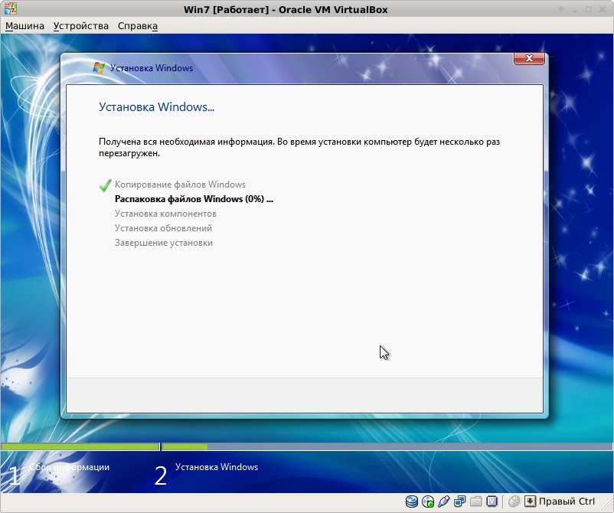Click the up-arrow button in the VirtualBox title bar
This screenshot has width=614, height=513.
coord(561,9)
